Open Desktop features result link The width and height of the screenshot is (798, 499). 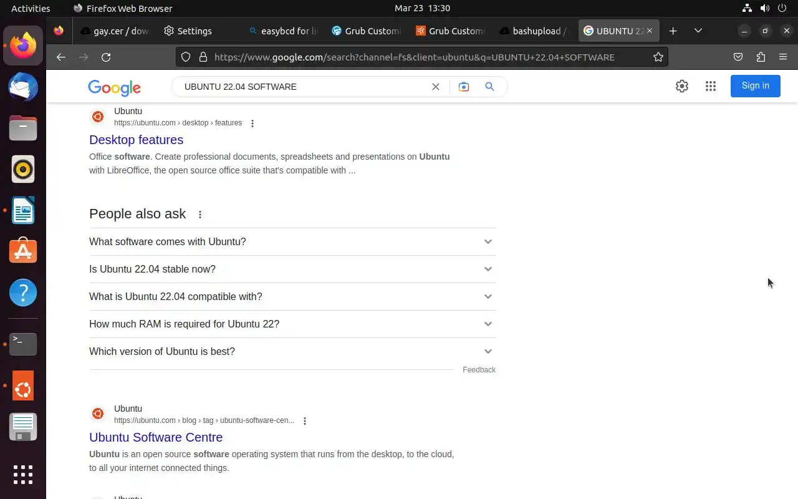point(136,140)
